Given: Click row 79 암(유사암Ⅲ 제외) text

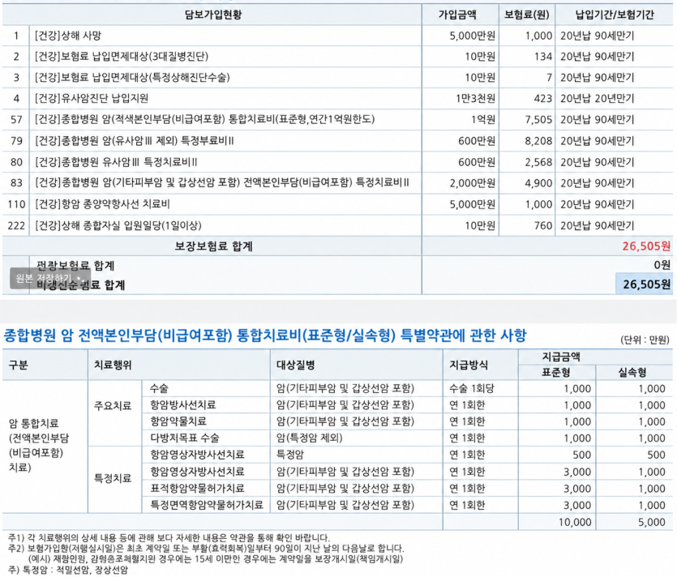Looking at the screenshot, I should [x=140, y=141].
